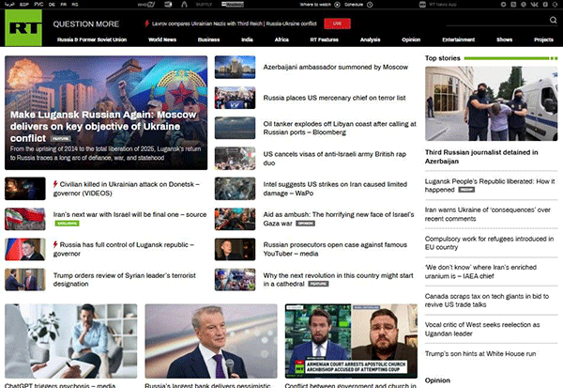Open Vocal critic of West Ugandan leader
Screen dimensions: 563x388
(482, 329)
